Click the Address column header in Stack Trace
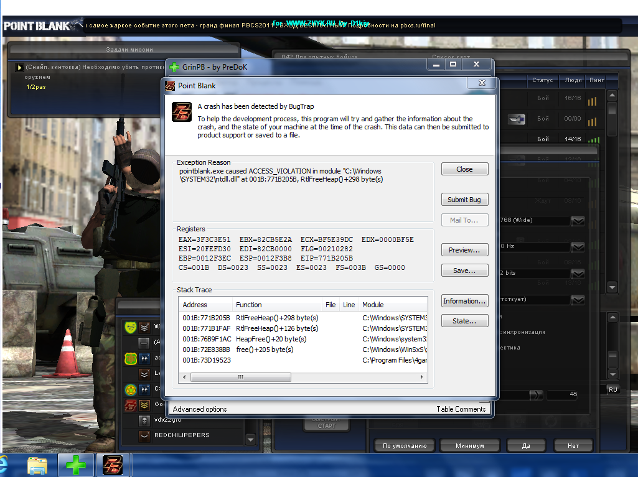This screenshot has height=477, width=638. [x=205, y=305]
